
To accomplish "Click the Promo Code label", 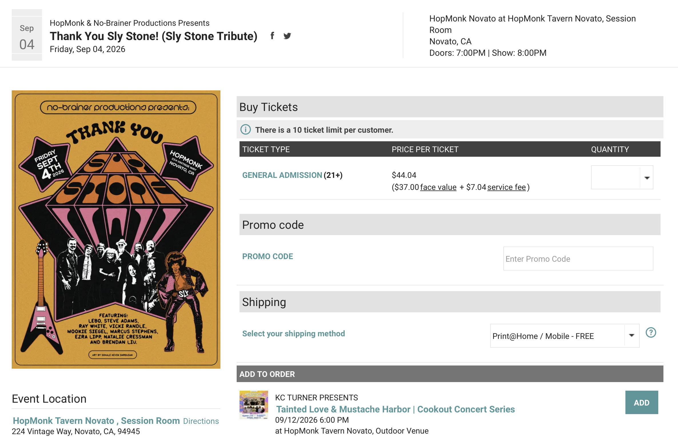I will [x=268, y=256].
